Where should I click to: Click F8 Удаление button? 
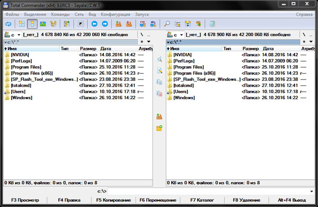(246, 200)
